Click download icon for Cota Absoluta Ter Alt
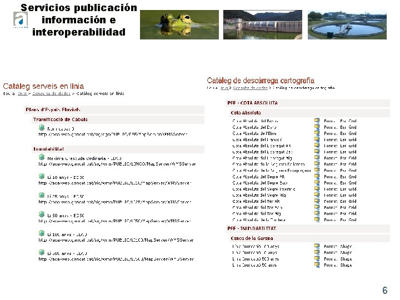Image resolution: width=400 pixels, height=300 pixels. [x=317, y=201]
